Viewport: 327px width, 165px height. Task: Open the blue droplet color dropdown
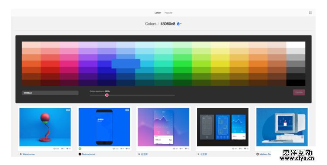click(179, 24)
